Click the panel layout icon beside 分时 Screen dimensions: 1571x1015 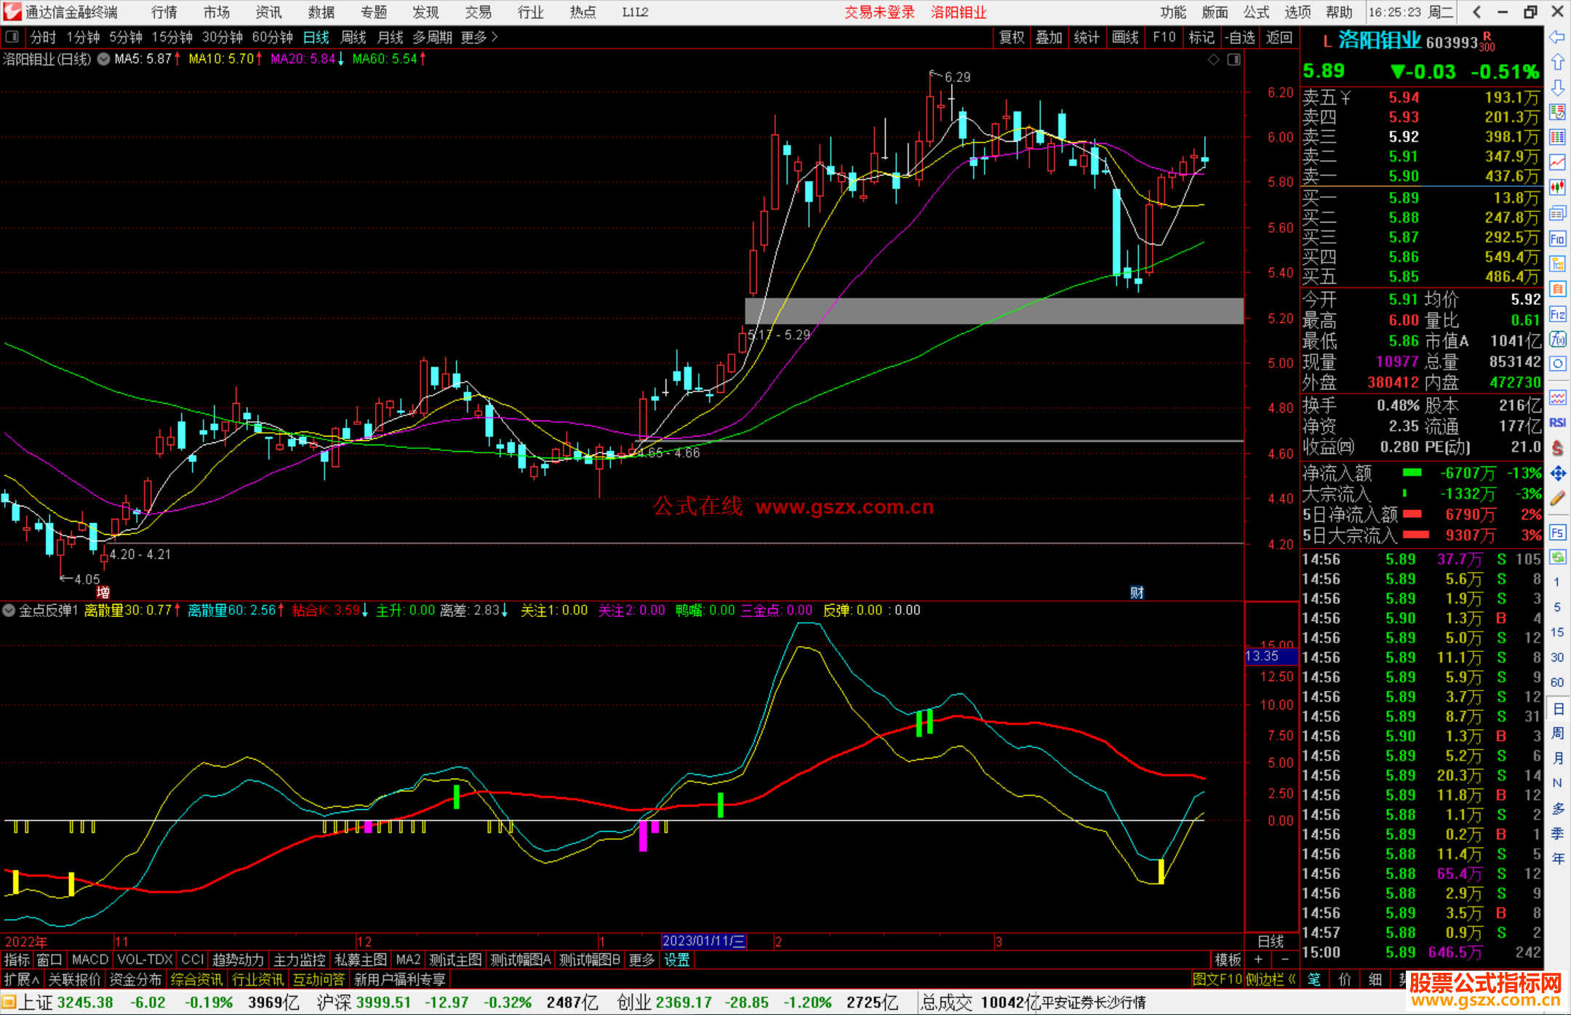(12, 36)
